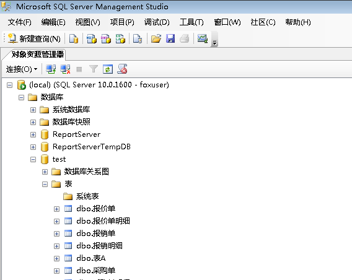The width and height of the screenshot is (352, 280).
Task: Click the XMLA query toolbar icon
Action: 120,38
